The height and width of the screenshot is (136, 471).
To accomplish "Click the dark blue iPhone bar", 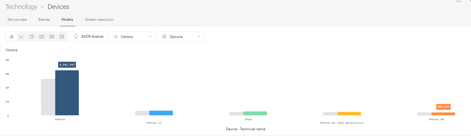I will click(x=67, y=93).
